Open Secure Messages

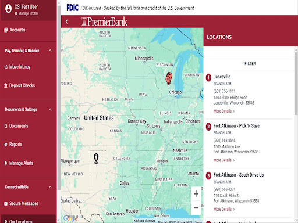coord(22,203)
